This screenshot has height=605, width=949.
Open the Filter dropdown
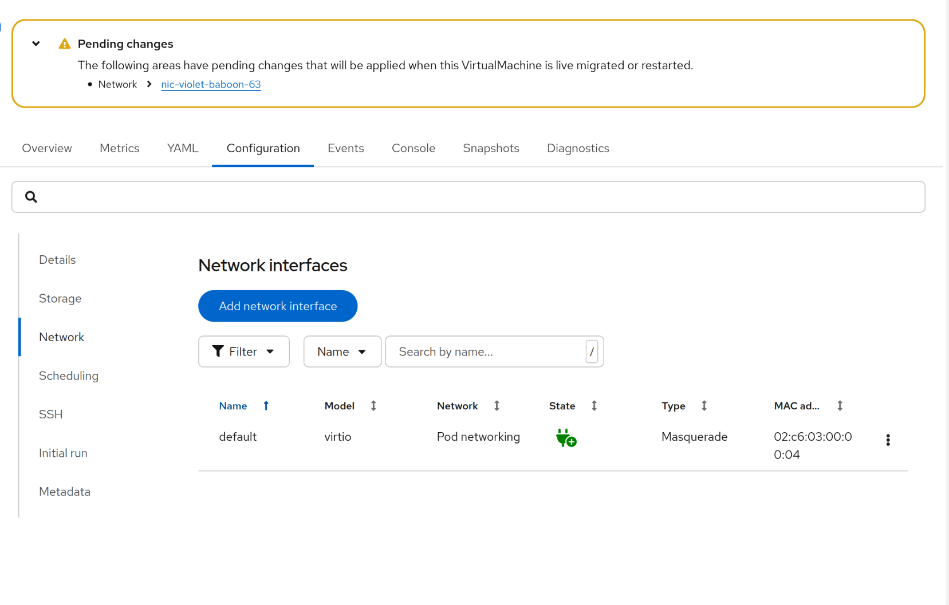pos(243,351)
